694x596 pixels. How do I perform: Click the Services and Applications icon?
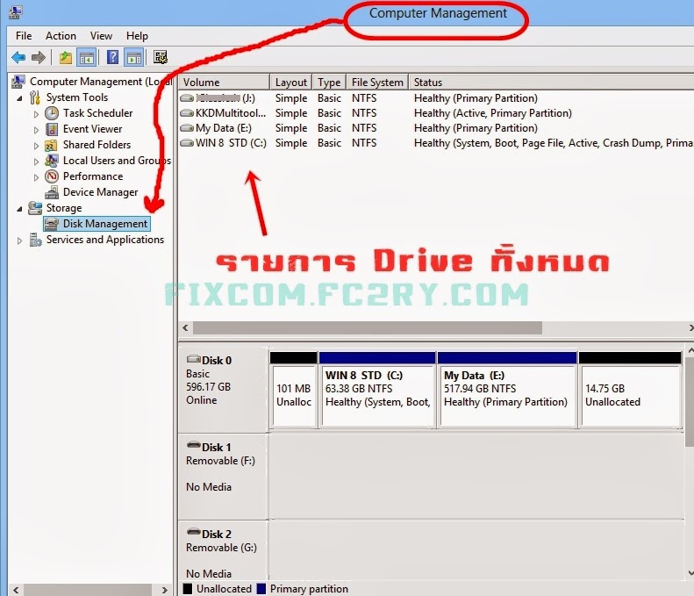click(35, 240)
